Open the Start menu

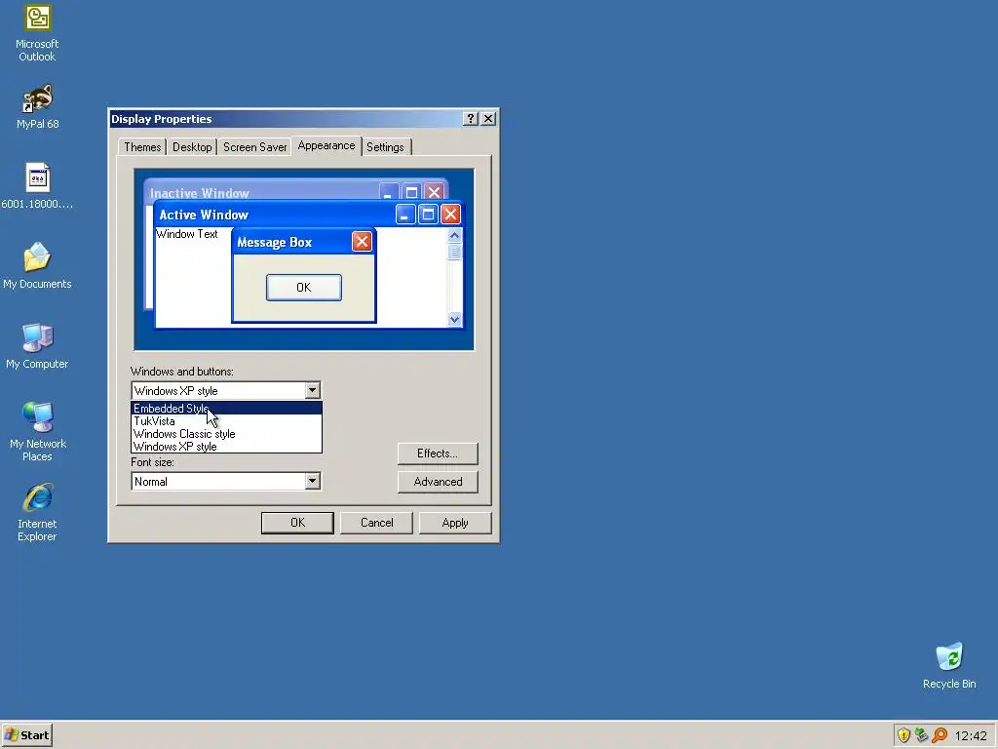[26, 735]
